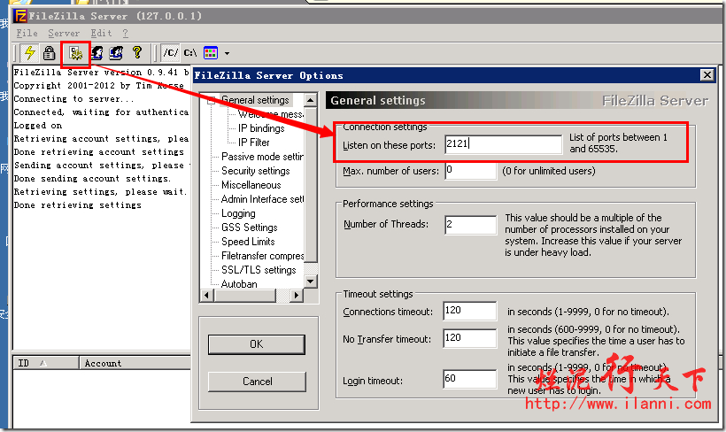
Task: Click Cancel in the options dialog
Action: [x=257, y=382]
